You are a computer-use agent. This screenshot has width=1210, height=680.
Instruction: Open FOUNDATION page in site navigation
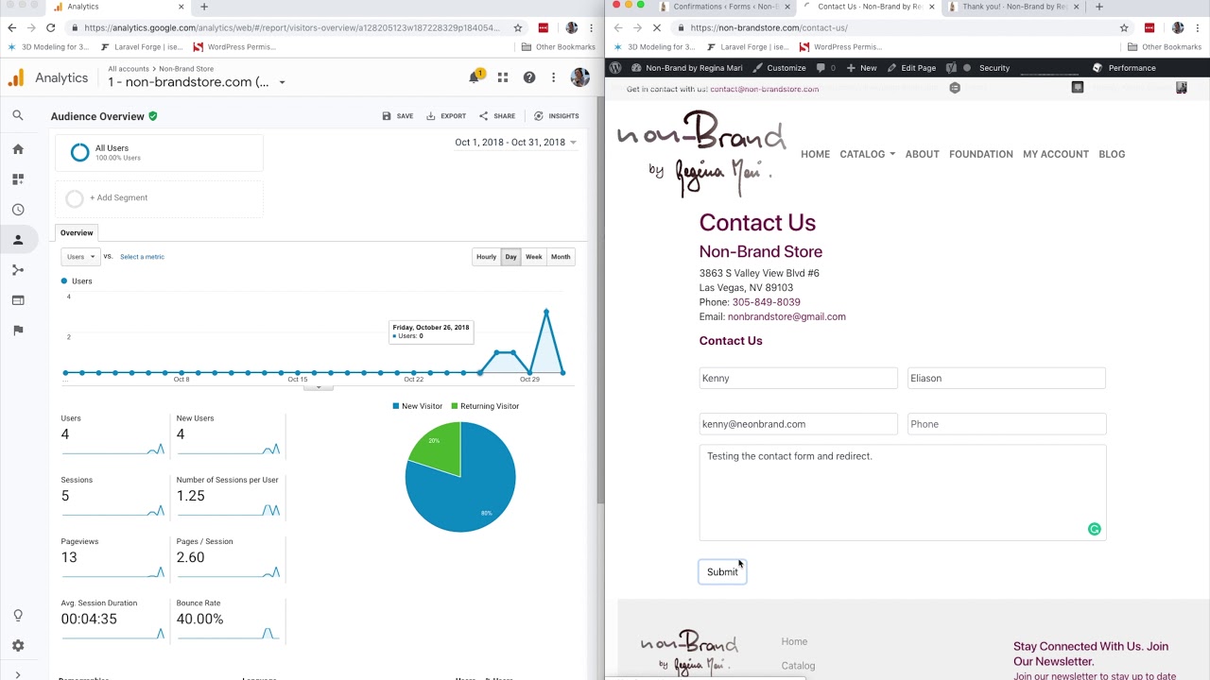coord(980,154)
